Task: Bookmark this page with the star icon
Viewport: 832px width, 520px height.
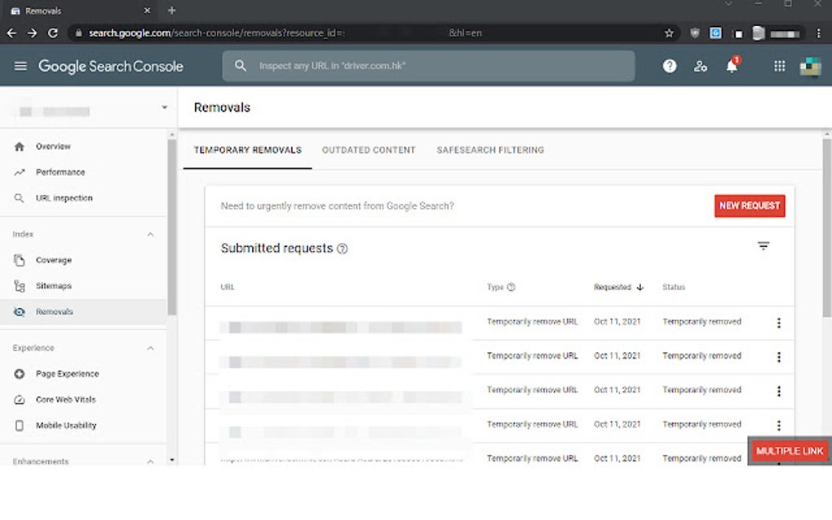Action: coord(669,33)
